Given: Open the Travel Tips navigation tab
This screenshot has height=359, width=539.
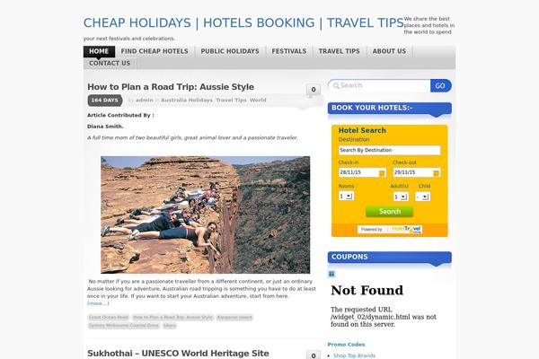Looking at the screenshot, I should coord(339,51).
